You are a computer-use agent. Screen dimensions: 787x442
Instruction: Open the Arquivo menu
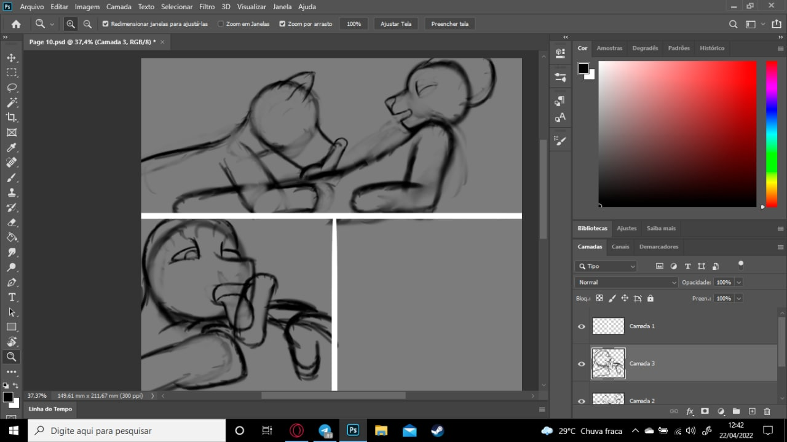pos(32,7)
